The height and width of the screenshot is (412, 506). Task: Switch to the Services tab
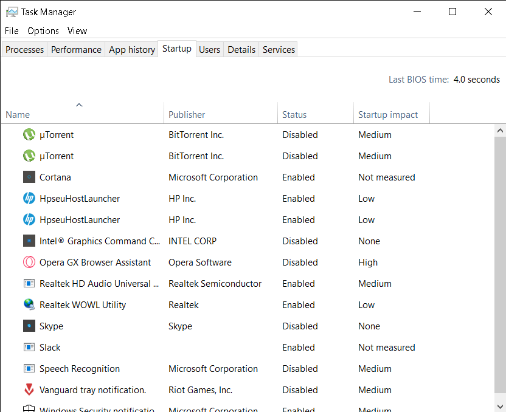pyautogui.click(x=279, y=50)
